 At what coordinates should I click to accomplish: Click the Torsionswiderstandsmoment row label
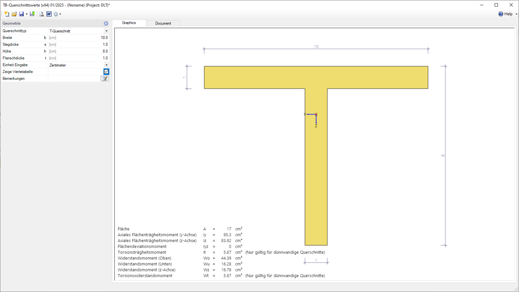coord(145,276)
